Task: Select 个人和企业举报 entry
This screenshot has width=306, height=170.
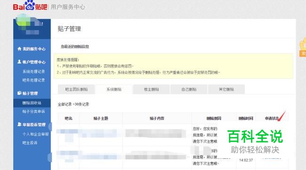Action: 35,134
